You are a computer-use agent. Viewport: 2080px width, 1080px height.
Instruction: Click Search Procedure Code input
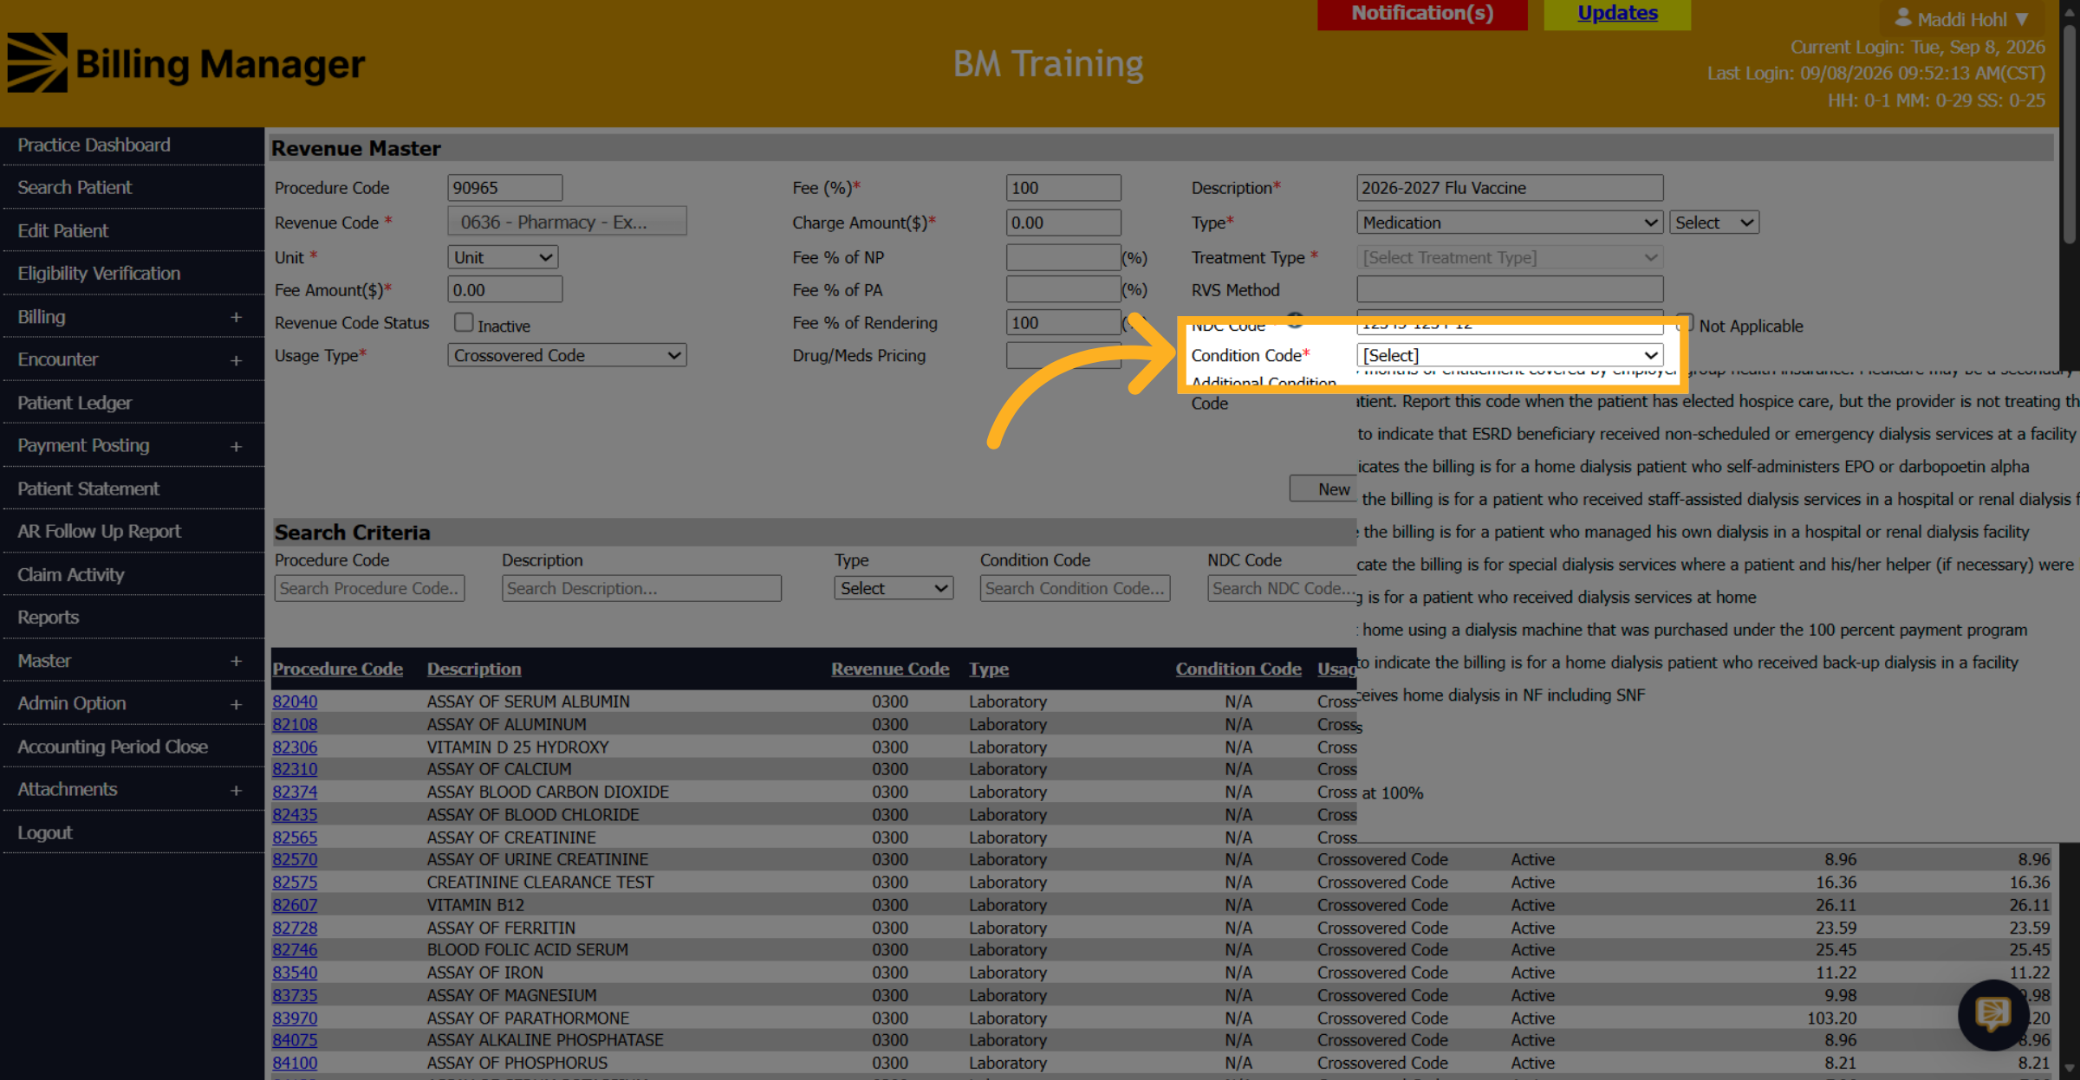coord(369,588)
